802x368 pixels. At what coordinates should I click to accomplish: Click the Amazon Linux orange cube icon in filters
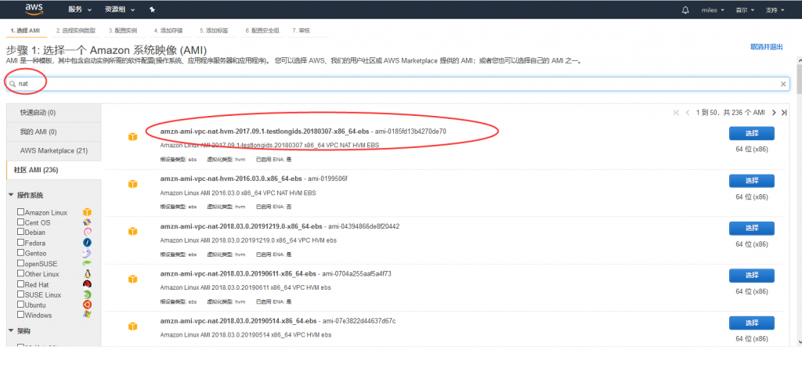tap(88, 212)
